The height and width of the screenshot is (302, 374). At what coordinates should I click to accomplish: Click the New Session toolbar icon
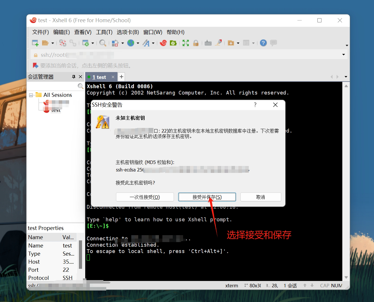tap(35, 43)
